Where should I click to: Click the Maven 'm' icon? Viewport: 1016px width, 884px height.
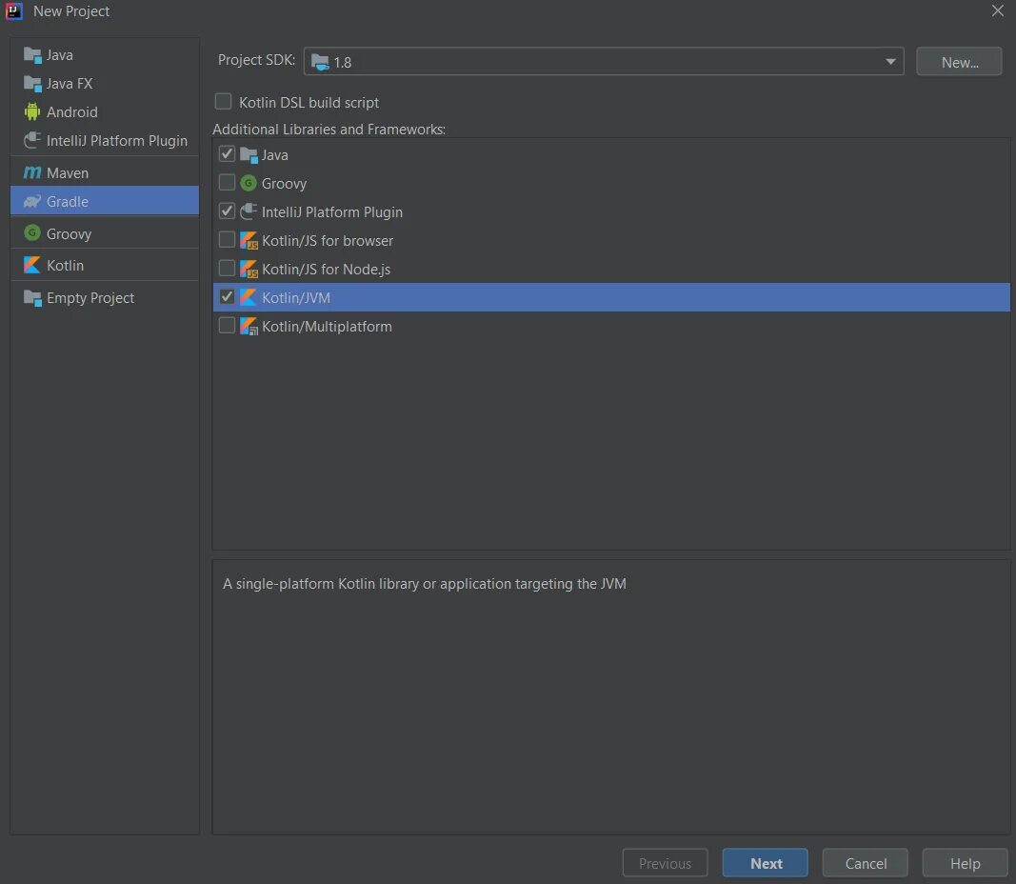[x=31, y=173]
